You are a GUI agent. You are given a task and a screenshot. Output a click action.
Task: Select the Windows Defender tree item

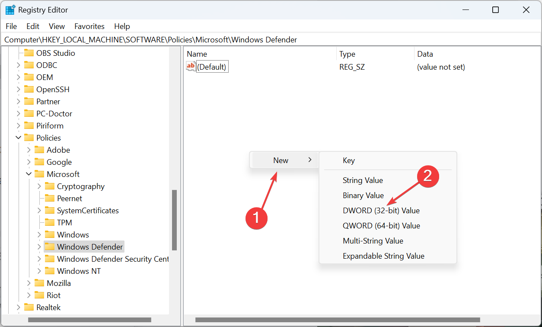pyautogui.click(x=90, y=247)
